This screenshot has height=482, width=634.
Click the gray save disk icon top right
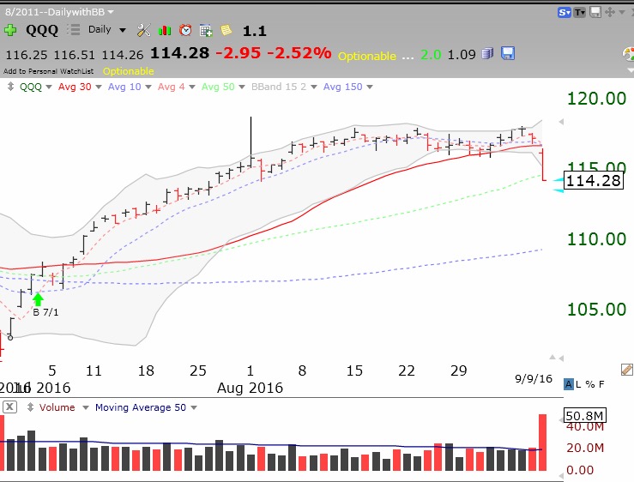click(x=595, y=12)
